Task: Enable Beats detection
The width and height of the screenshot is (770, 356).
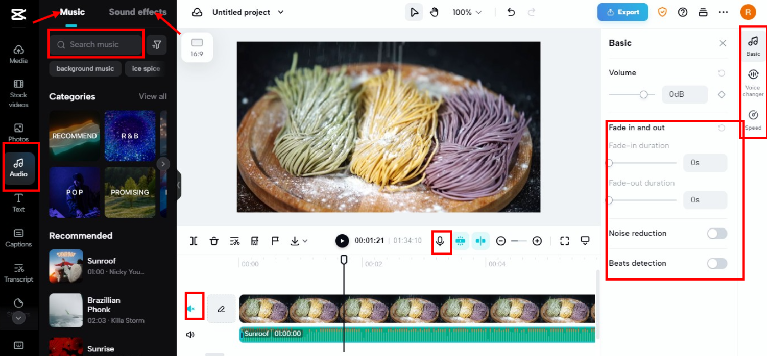Action: point(716,263)
